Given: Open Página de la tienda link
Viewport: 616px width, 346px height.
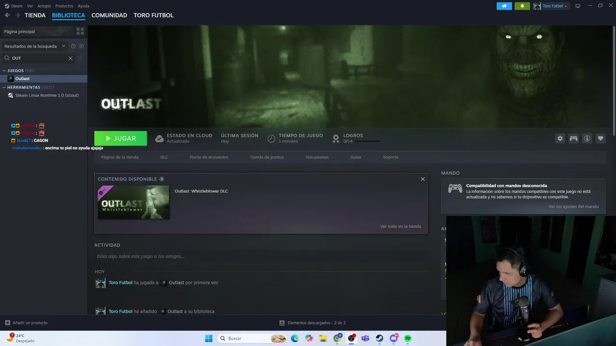Looking at the screenshot, I should pos(120,157).
